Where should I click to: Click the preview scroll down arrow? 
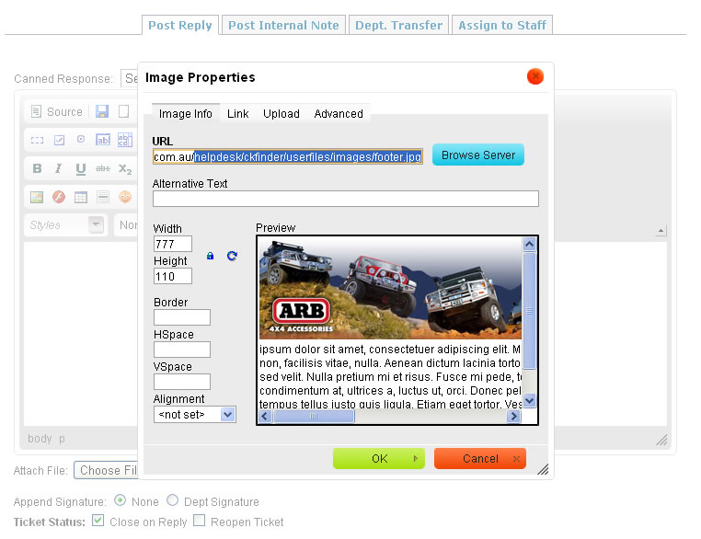(x=529, y=400)
